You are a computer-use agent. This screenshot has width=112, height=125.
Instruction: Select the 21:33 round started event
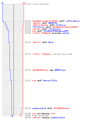click(37, 4)
